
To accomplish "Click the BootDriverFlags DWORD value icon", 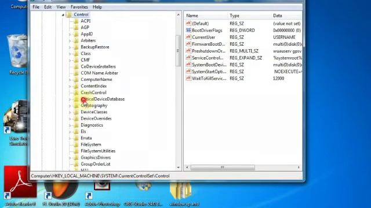I will coord(188,30).
